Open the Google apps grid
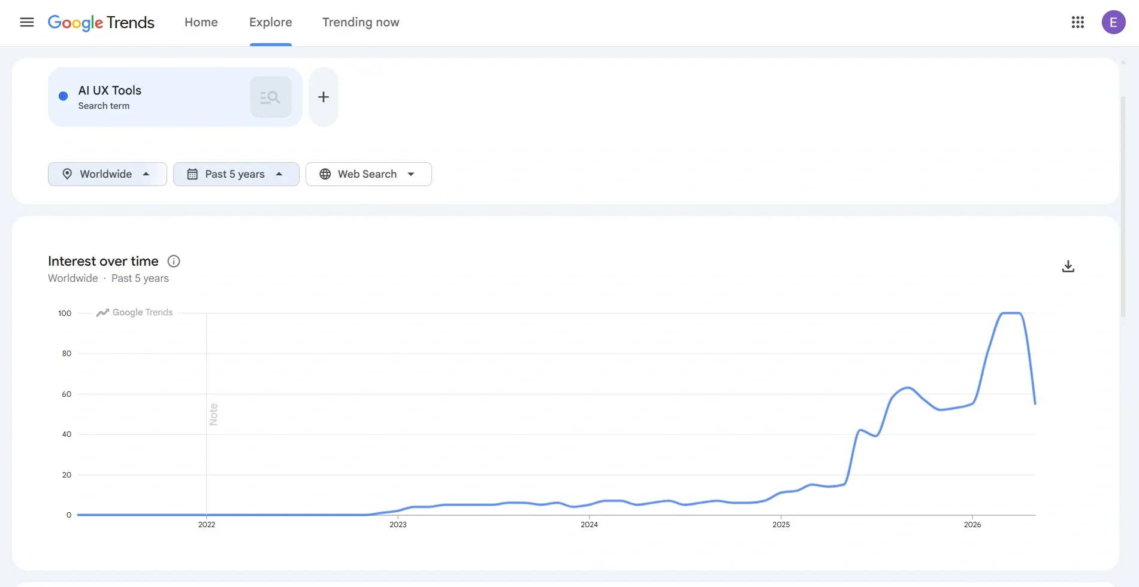 [x=1077, y=22]
